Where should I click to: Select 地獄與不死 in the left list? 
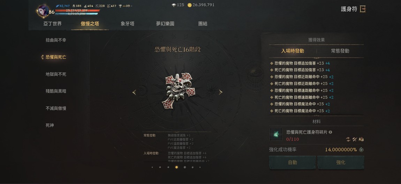(x=56, y=74)
